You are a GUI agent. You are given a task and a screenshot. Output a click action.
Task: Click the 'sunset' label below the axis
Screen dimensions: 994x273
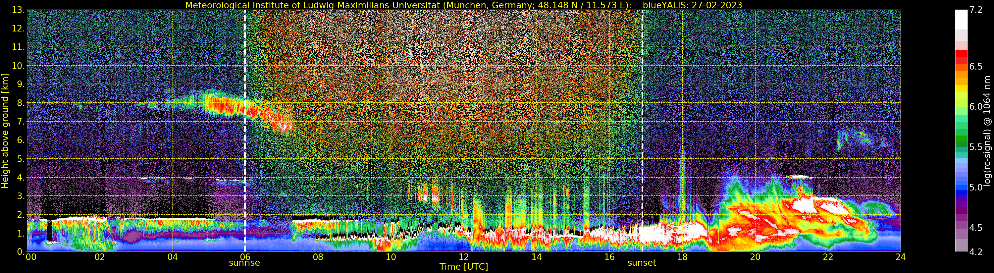coord(642,263)
